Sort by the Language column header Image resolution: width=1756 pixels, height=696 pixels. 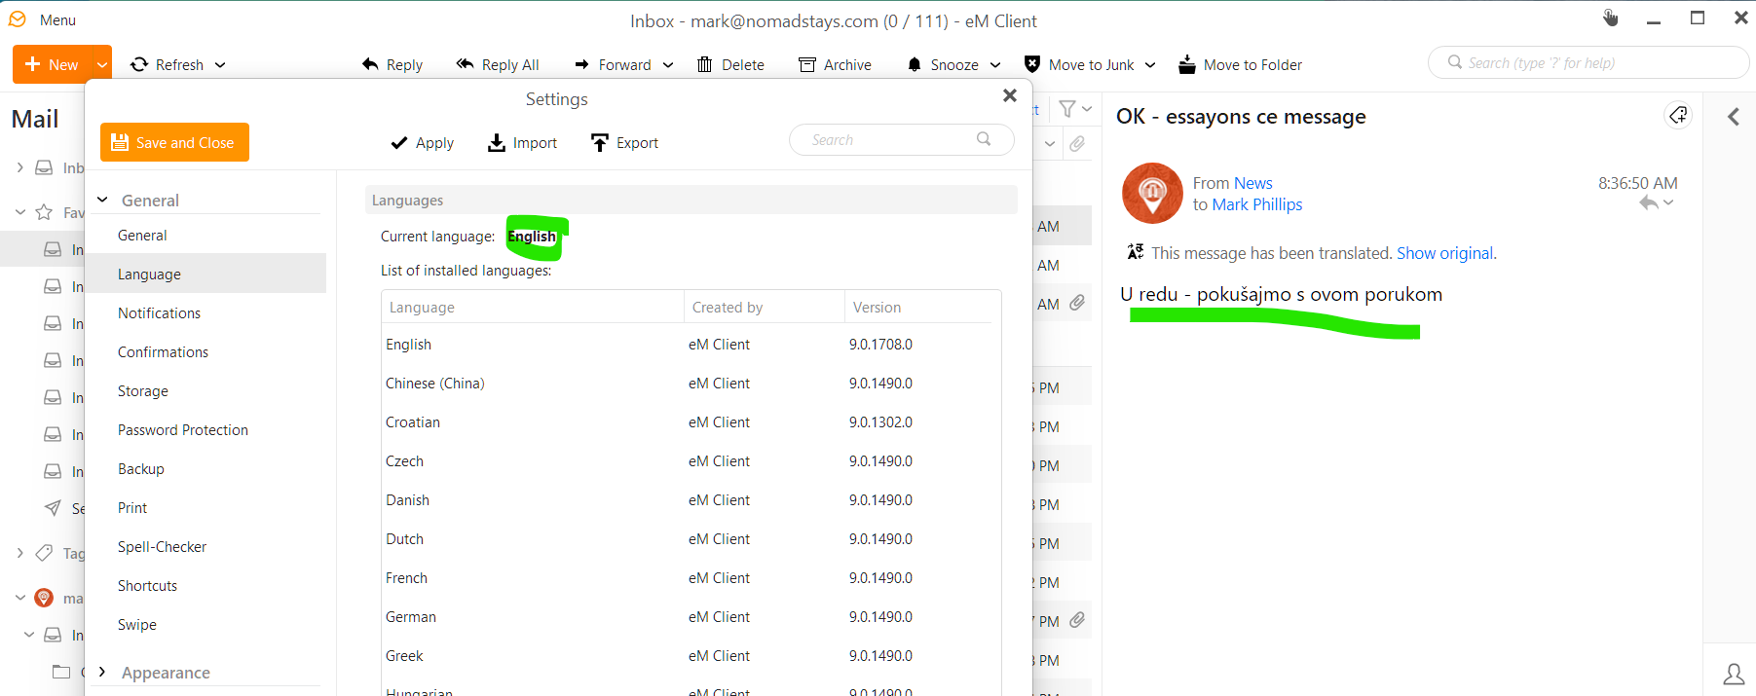point(533,307)
